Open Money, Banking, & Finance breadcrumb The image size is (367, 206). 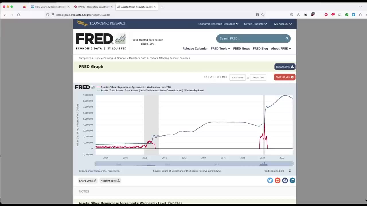tap(110, 58)
